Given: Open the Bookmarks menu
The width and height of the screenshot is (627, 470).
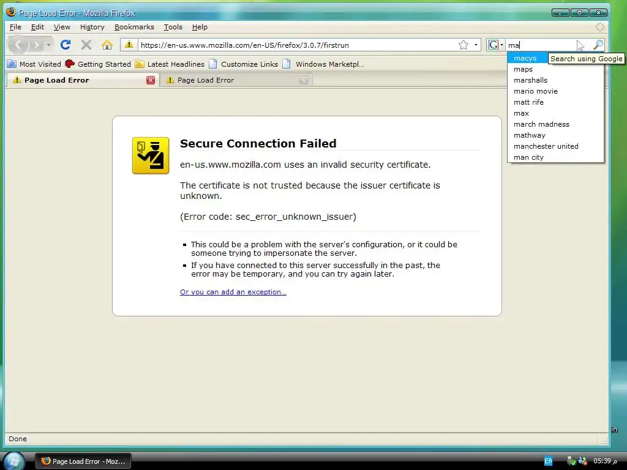Looking at the screenshot, I should (x=134, y=27).
